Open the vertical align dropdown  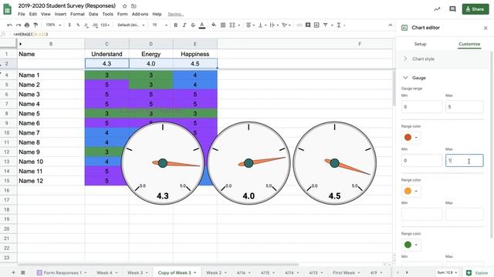tap(262, 25)
